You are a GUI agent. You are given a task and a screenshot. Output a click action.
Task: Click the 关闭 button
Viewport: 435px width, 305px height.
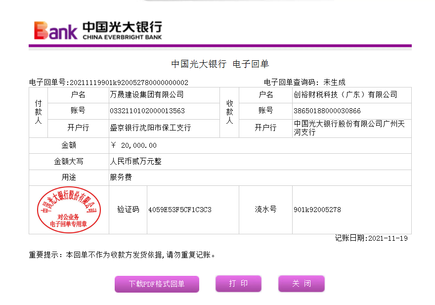(x=301, y=284)
